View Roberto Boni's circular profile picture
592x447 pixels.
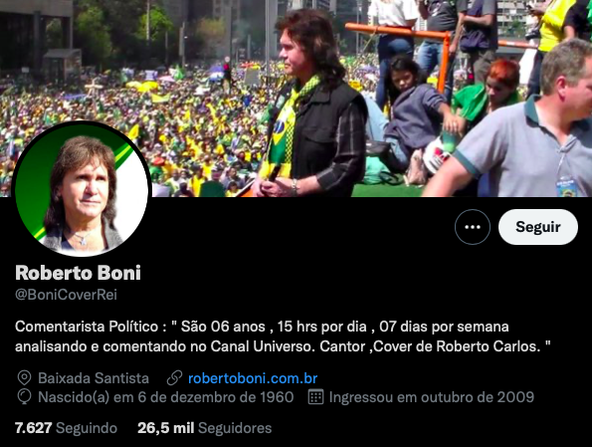82,189
